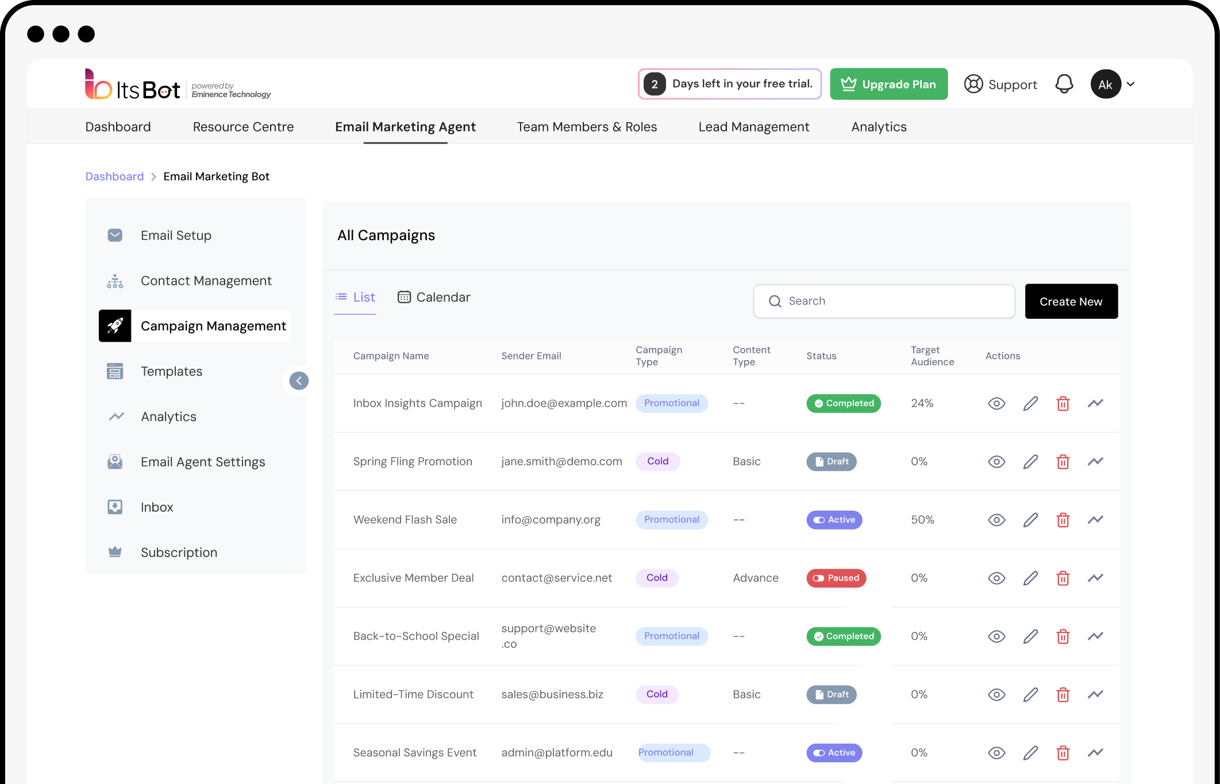Open the Inbox sidebar item
Viewport: 1220px width, 784px height.
156,507
